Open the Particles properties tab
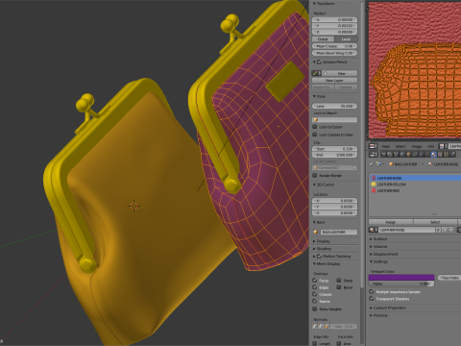461x346 pixels. click(447, 154)
